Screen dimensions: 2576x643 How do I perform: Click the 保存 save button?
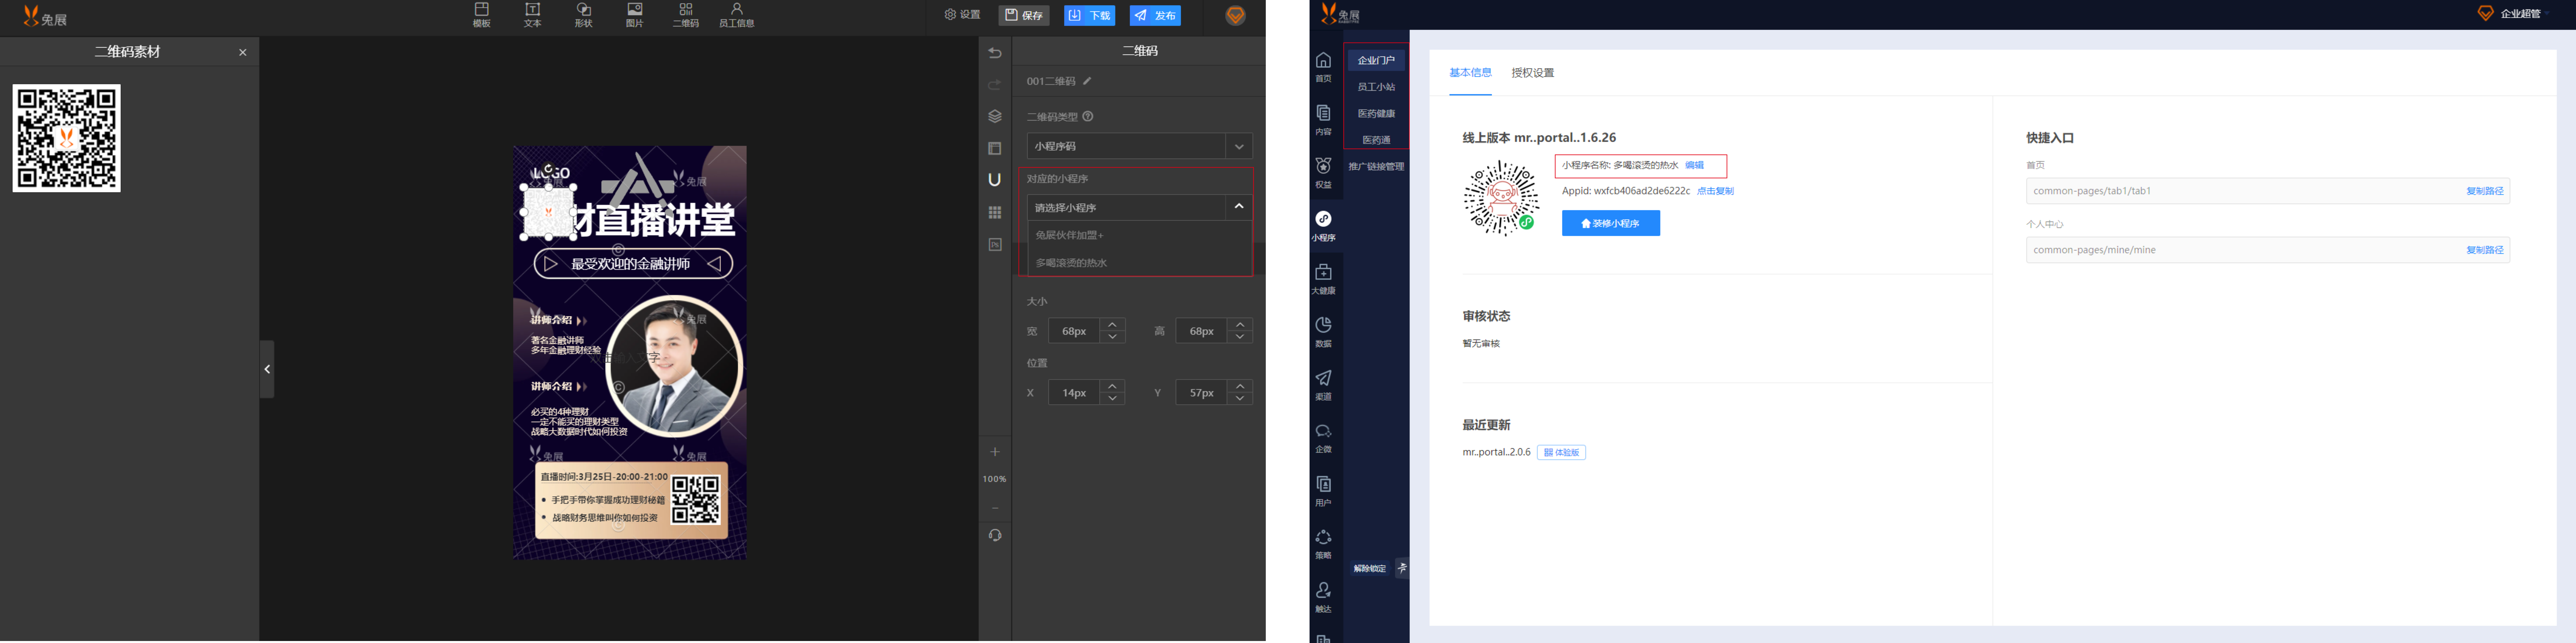[1024, 15]
